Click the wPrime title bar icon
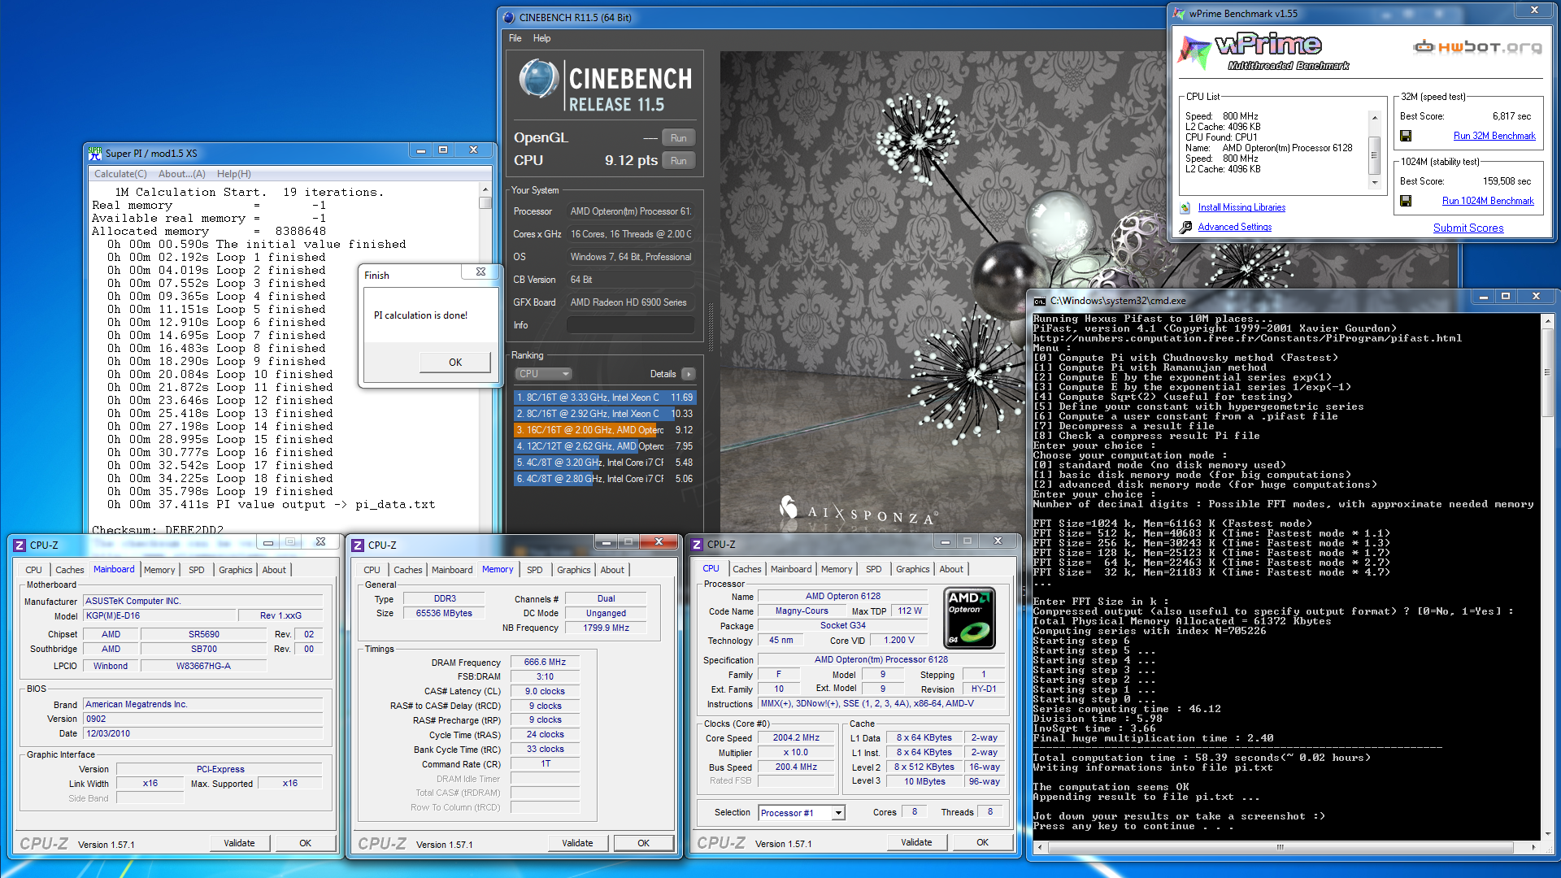 pyautogui.click(x=1179, y=13)
